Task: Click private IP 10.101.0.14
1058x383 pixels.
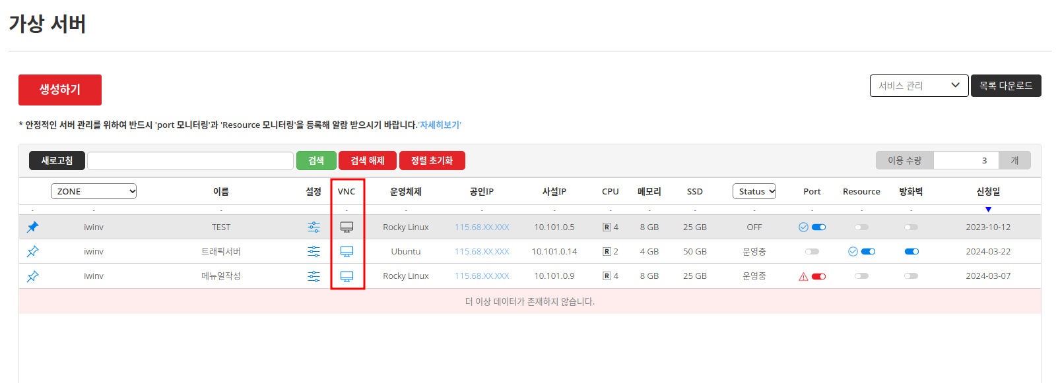Action: (x=554, y=251)
